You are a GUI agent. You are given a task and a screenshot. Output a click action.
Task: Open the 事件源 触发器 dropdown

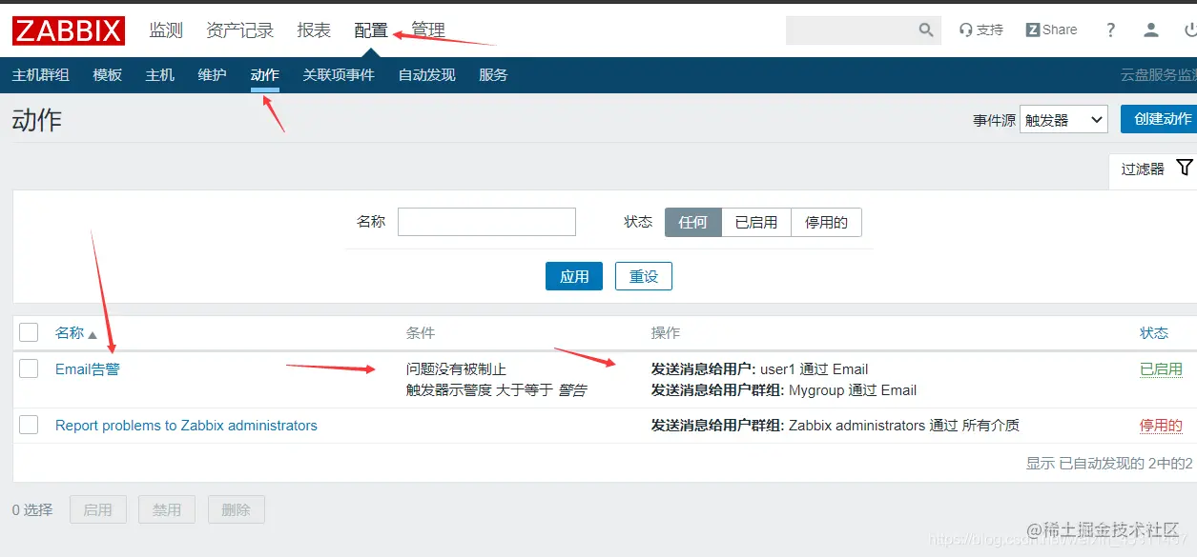coord(1063,119)
